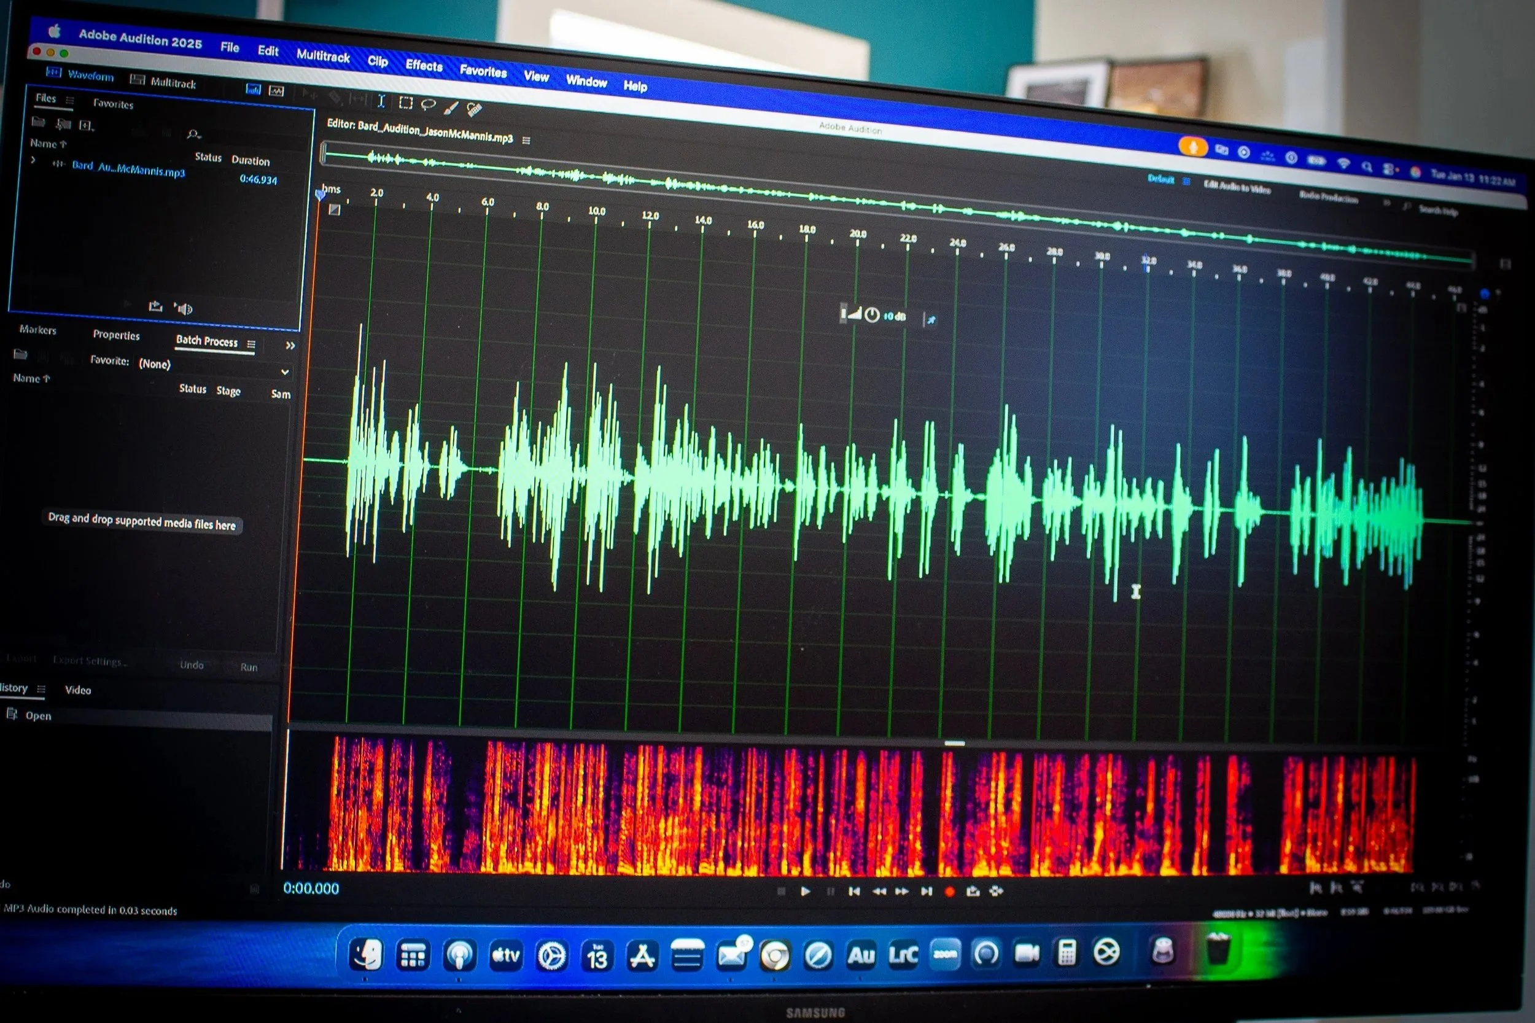This screenshot has height=1023, width=1535.
Task: Toggle Loop Playback button
Action: (973, 891)
